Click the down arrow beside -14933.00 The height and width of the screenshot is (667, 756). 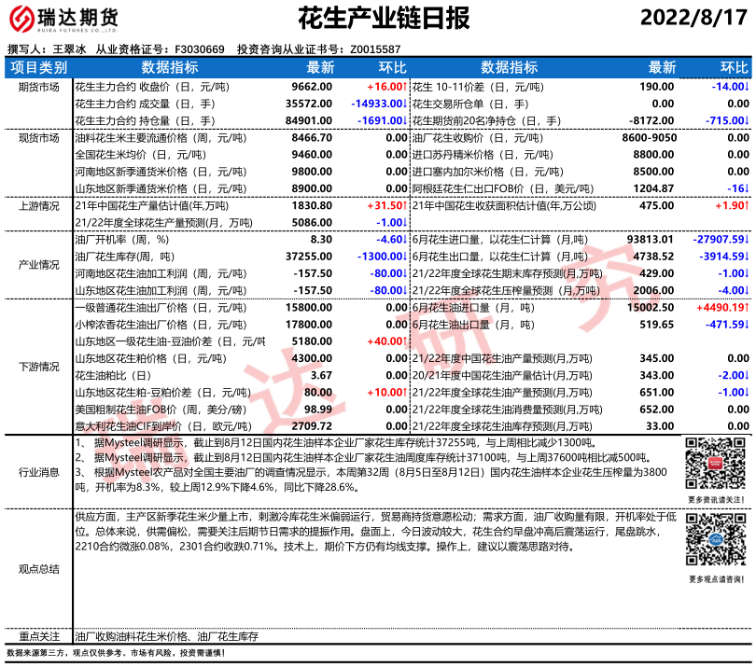pyautogui.click(x=404, y=103)
